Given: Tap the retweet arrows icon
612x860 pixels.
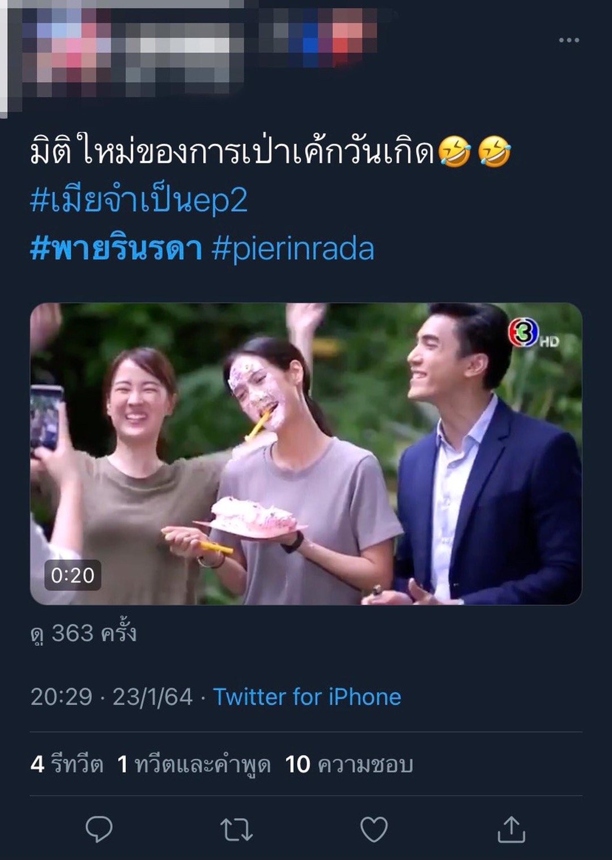Looking at the screenshot, I should [x=236, y=830].
